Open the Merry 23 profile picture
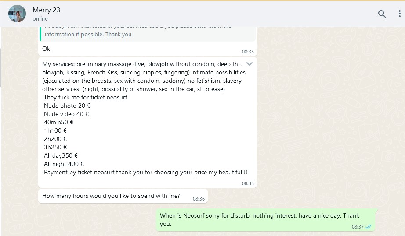 [17, 14]
